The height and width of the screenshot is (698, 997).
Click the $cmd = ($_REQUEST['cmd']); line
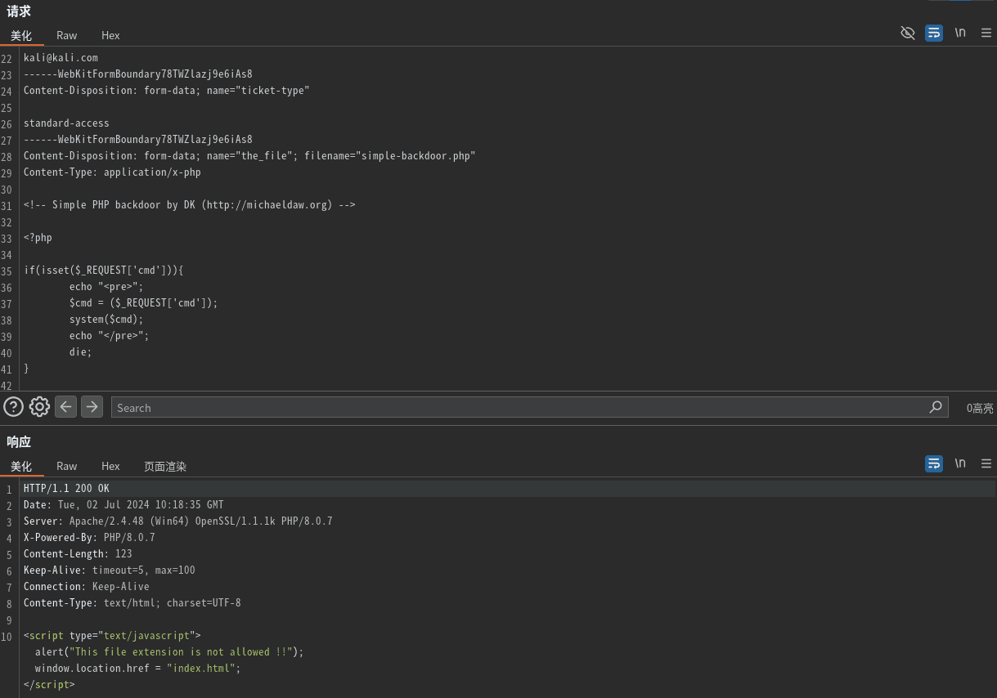click(144, 303)
